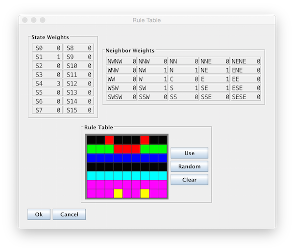This screenshot has height=251, width=294.
Task: Edit the S4 state weight field
Action: 48,84
